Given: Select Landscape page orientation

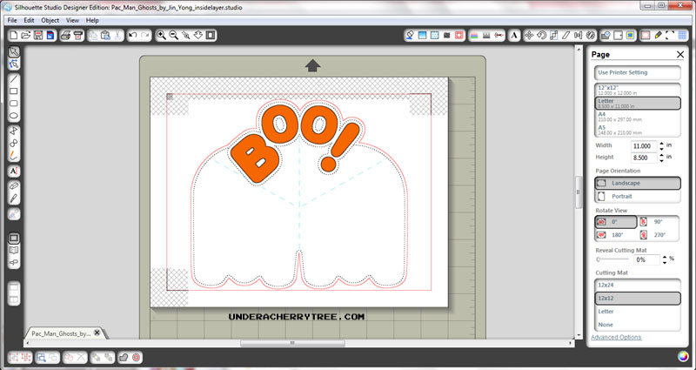Looking at the screenshot, I should tap(638, 183).
